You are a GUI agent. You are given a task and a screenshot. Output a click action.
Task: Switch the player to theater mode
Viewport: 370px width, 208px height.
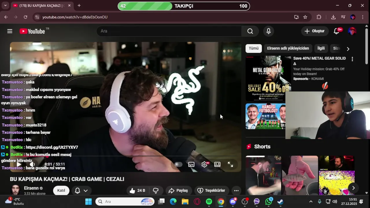pyautogui.click(x=217, y=164)
